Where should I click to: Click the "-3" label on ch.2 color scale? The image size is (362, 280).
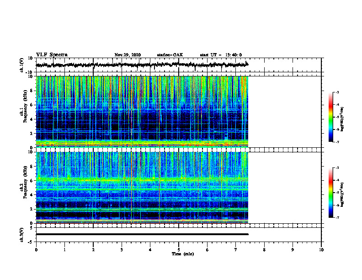[337, 168]
